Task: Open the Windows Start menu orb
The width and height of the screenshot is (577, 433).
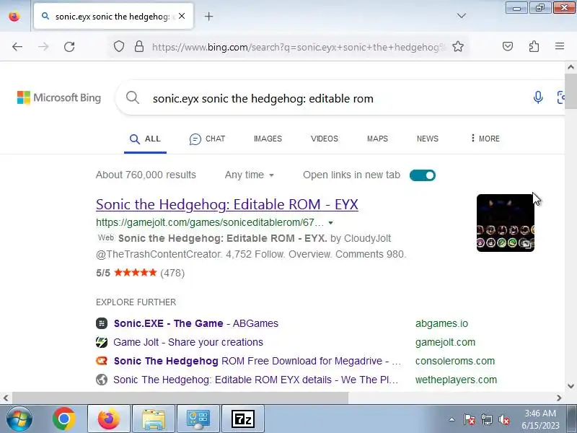Action: click(x=19, y=419)
